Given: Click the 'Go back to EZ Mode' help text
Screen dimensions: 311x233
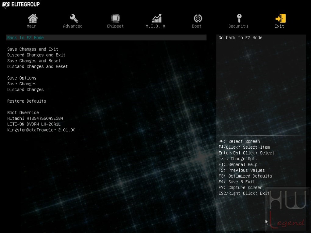Looking at the screenshot, I should (x=240, y=38).
